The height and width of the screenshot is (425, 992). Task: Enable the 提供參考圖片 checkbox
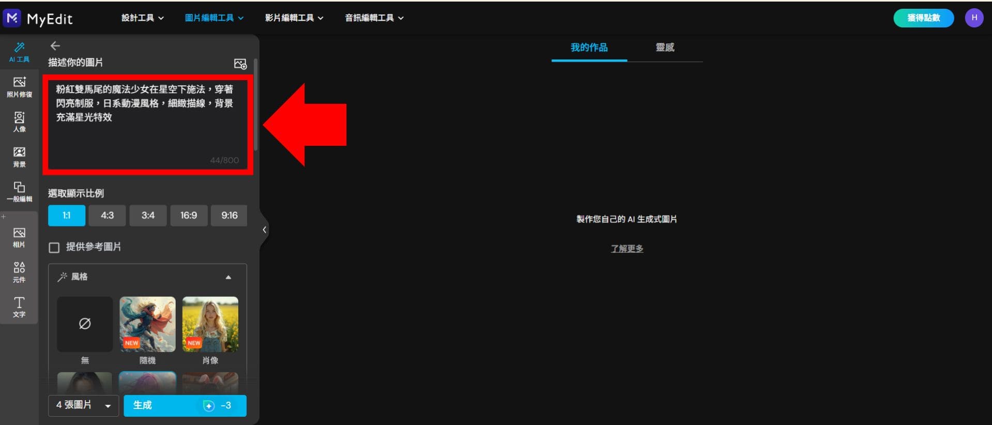(x=54, y=248)
